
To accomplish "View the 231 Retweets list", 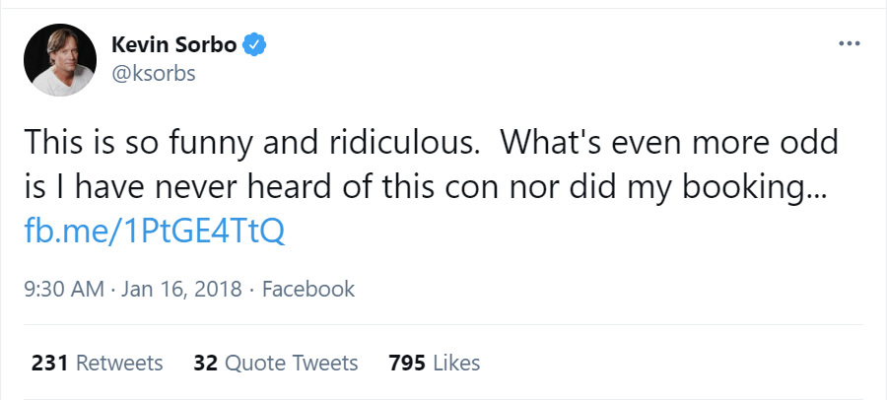I will click(97, 363).
